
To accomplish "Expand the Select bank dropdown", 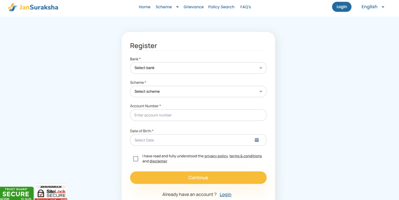I will [x=198, y=68].
